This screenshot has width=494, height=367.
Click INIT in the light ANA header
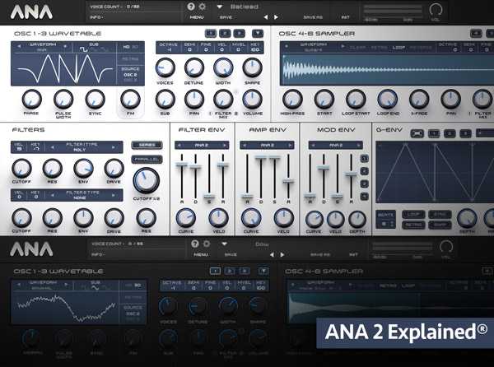pos(346,17)
